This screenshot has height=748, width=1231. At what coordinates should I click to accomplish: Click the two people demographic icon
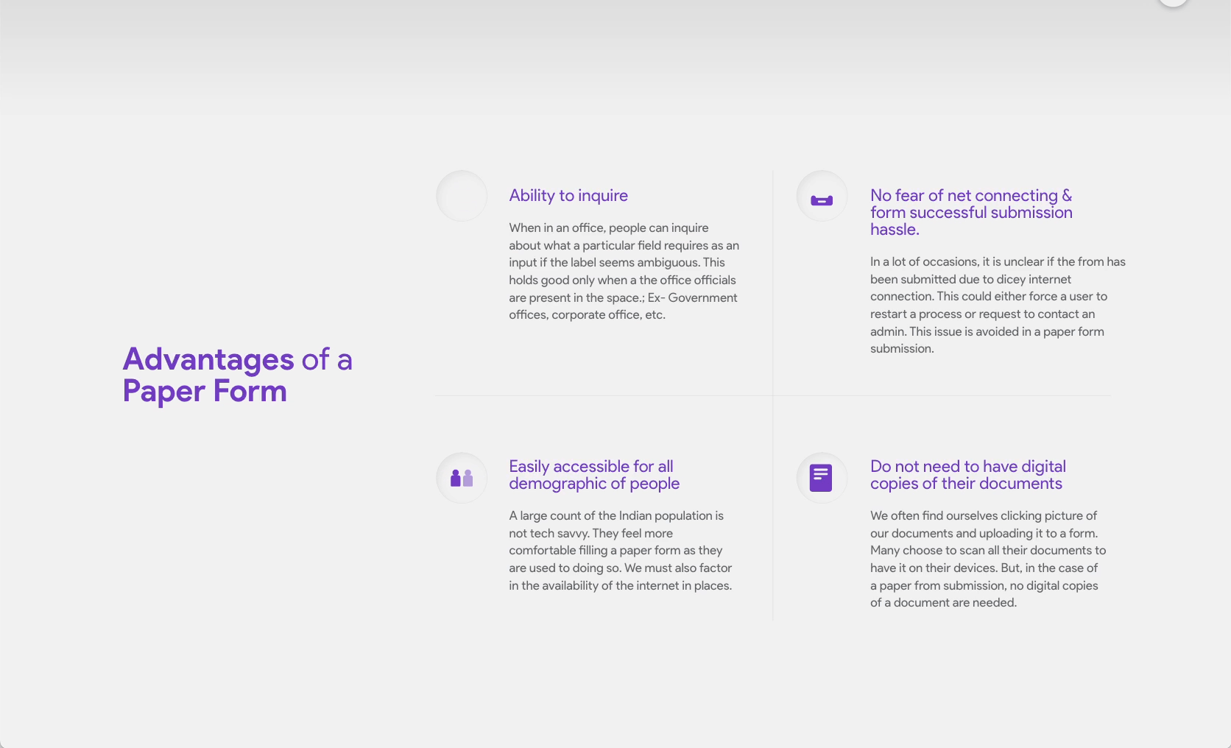tap(462, 478)
